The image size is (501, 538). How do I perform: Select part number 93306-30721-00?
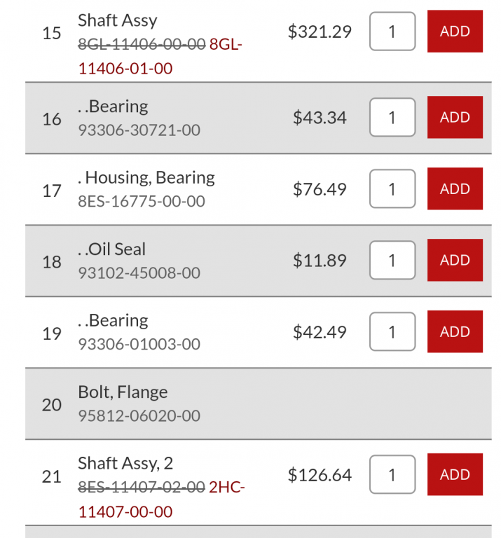(139, 130)
